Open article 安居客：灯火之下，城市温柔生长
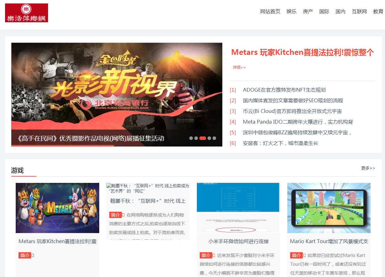The width and height of the screenshot is (385, 277). pyautogui.click(x=280, y=143)
